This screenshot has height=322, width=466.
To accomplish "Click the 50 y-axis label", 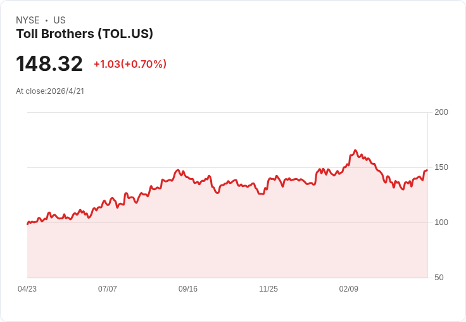I will click(439, 278).
